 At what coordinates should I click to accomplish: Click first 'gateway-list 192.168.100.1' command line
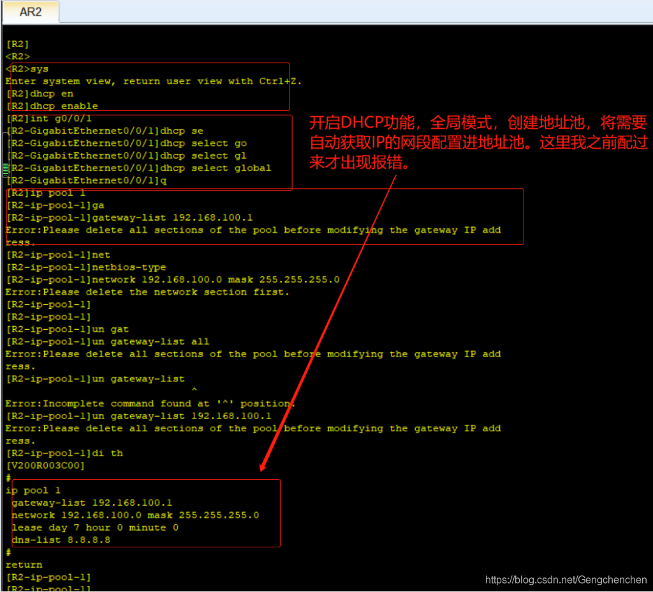[129, 218]
